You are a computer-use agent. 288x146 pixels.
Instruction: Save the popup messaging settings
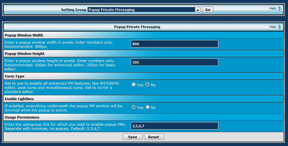[132, 137]
